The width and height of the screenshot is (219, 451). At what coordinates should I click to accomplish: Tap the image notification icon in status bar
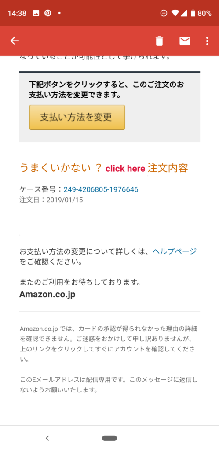click(x=36, y=13)
